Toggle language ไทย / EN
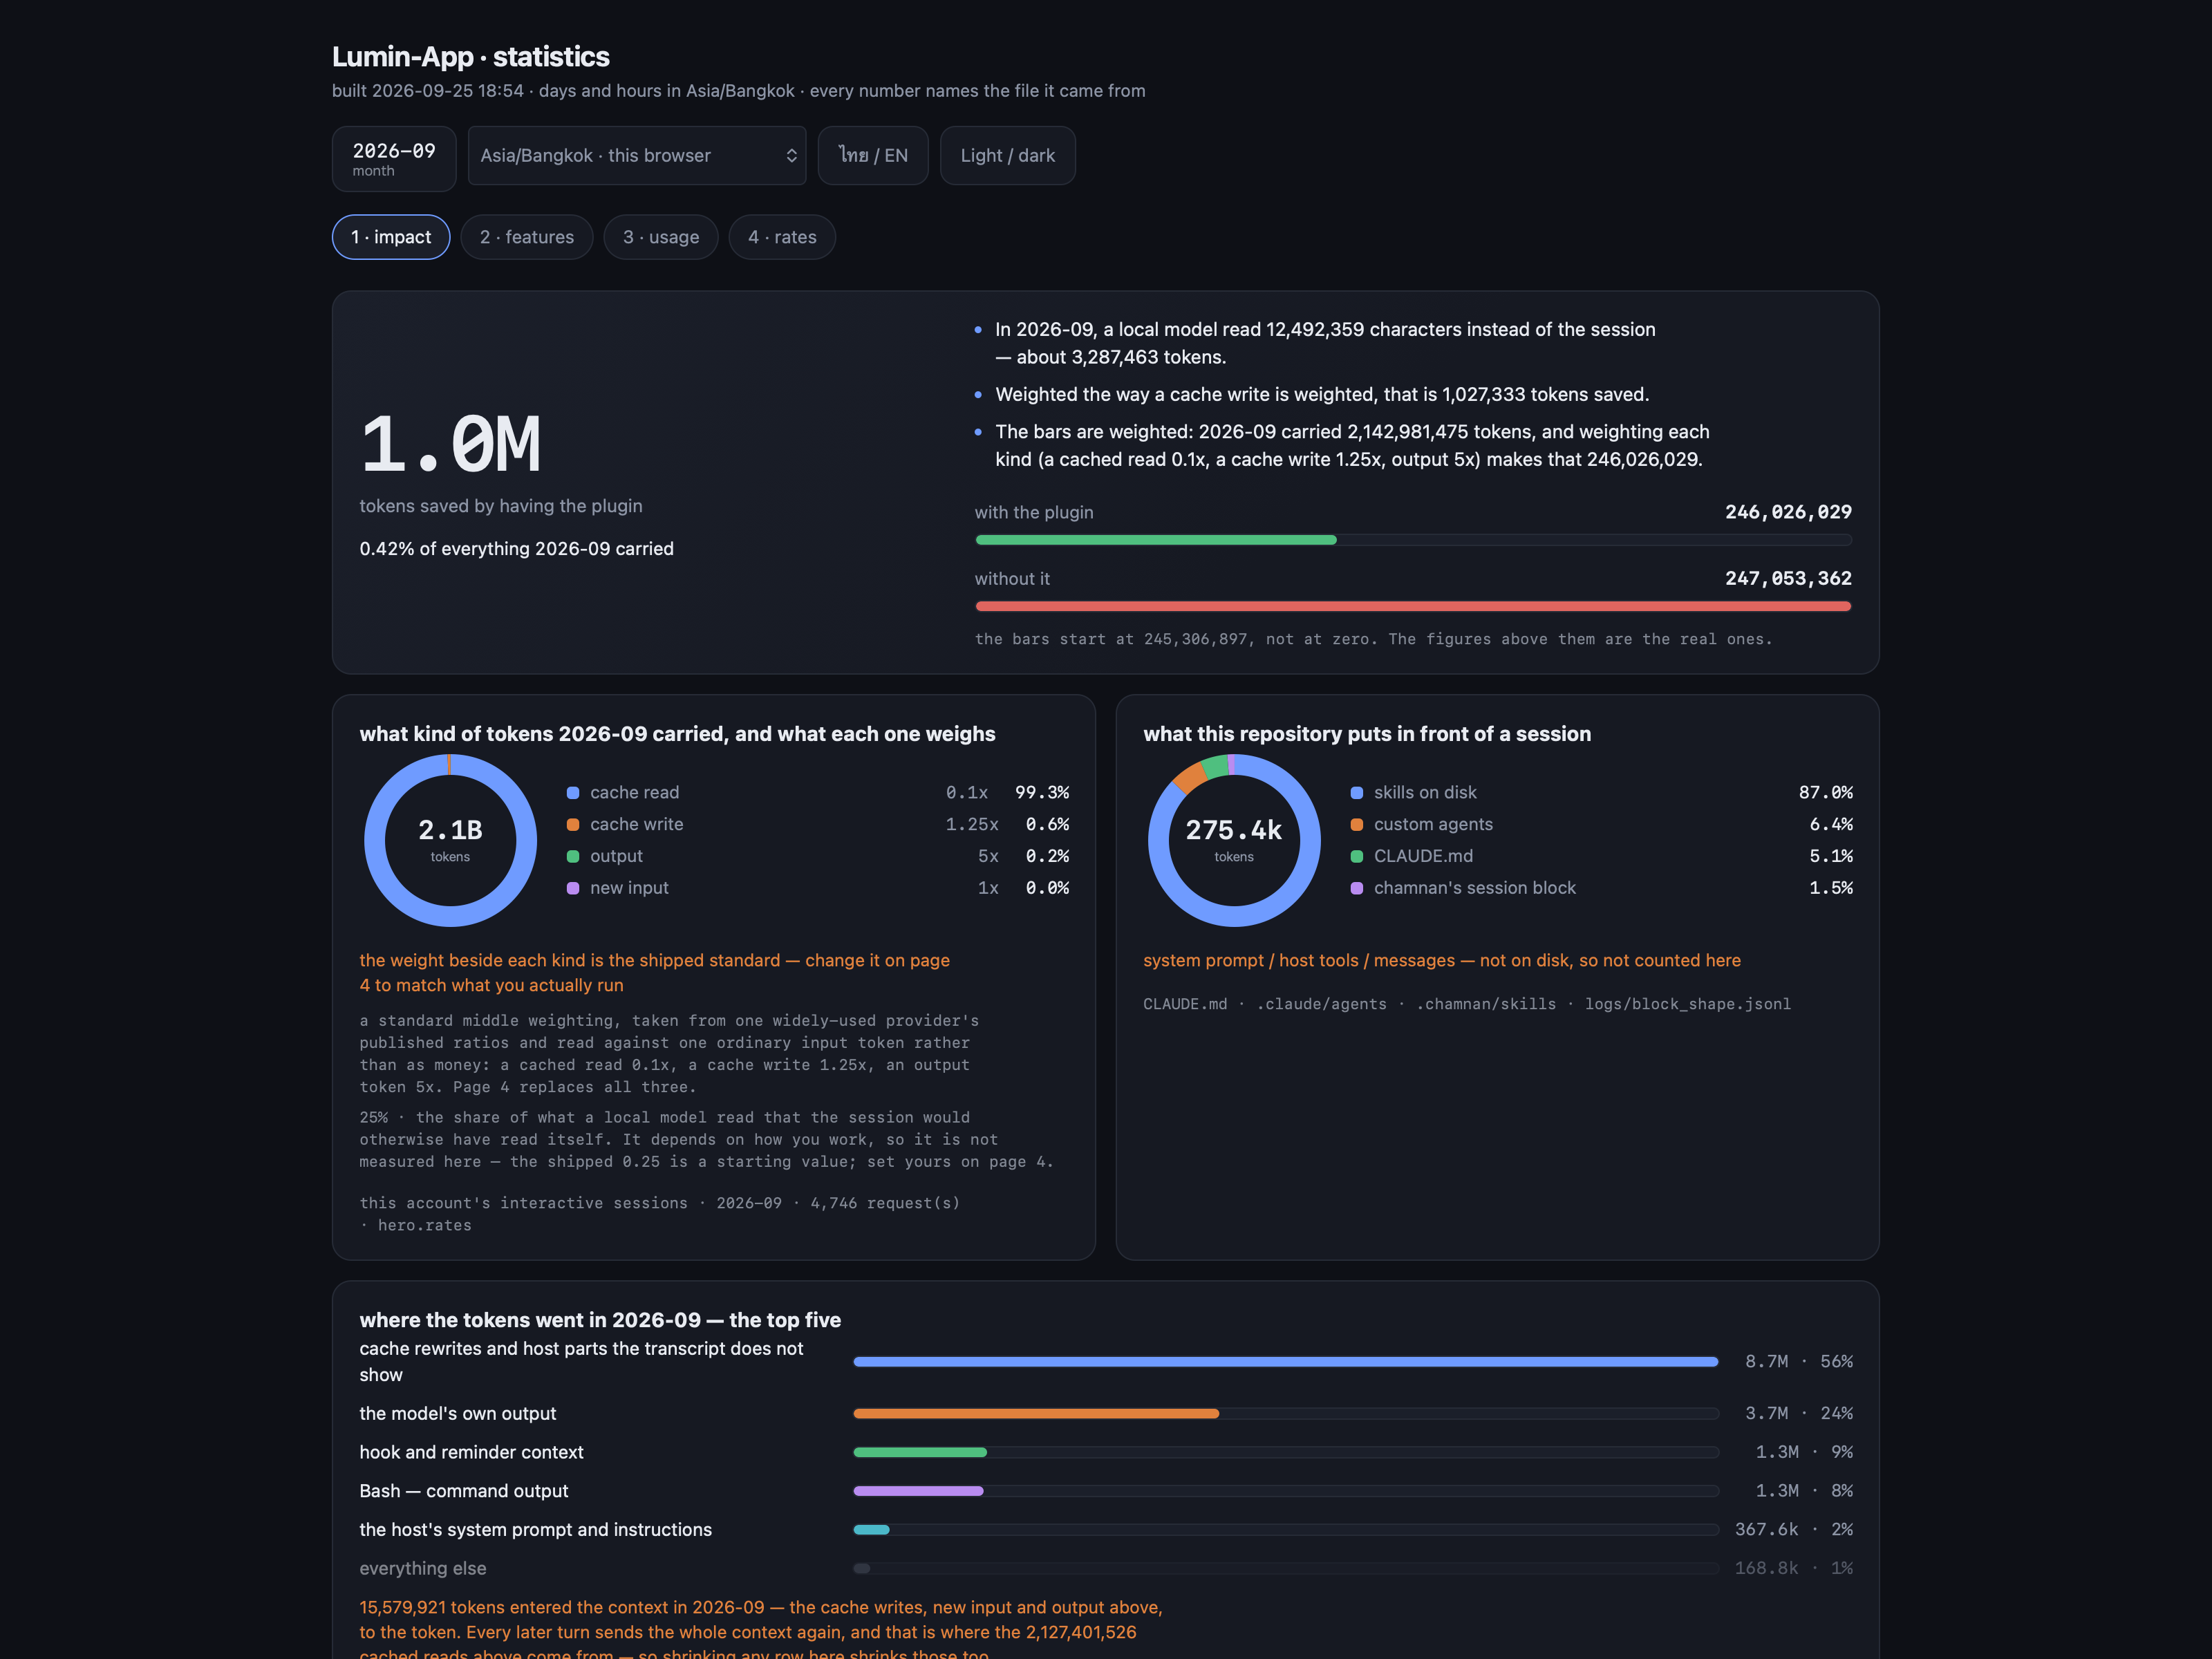The width and height of the screenshot is (2212, 1659). (x=873, y=155)
